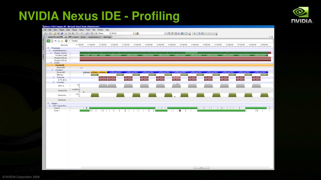Image resolution: width=321 pixels, height=180 pixels.
Task: Click the New Project toolbar icon
Action: [45, 33]
